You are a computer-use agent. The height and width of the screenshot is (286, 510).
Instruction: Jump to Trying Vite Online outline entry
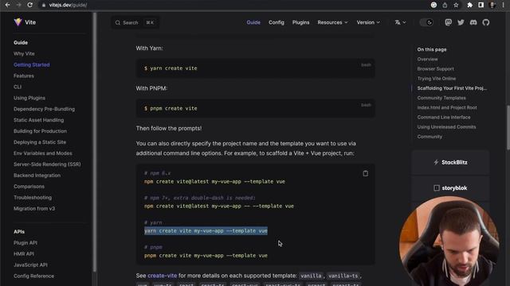pos(437,79)
